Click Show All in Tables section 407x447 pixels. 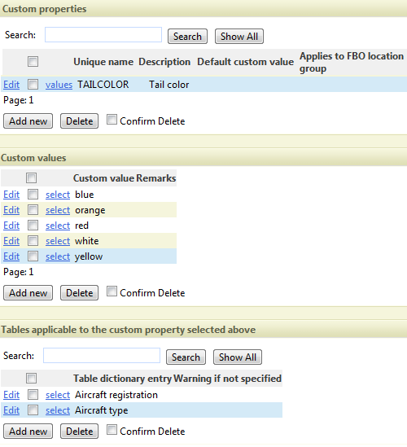pyautogui.click(x=238, y=357)
